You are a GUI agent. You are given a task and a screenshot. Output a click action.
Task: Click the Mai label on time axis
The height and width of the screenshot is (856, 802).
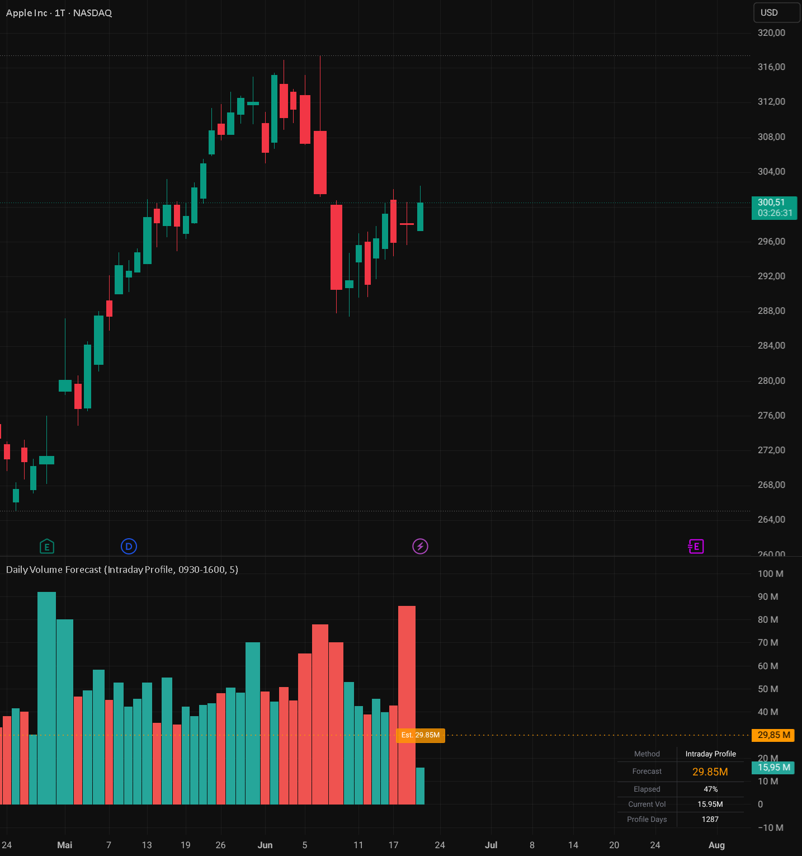tap(65, 845)
